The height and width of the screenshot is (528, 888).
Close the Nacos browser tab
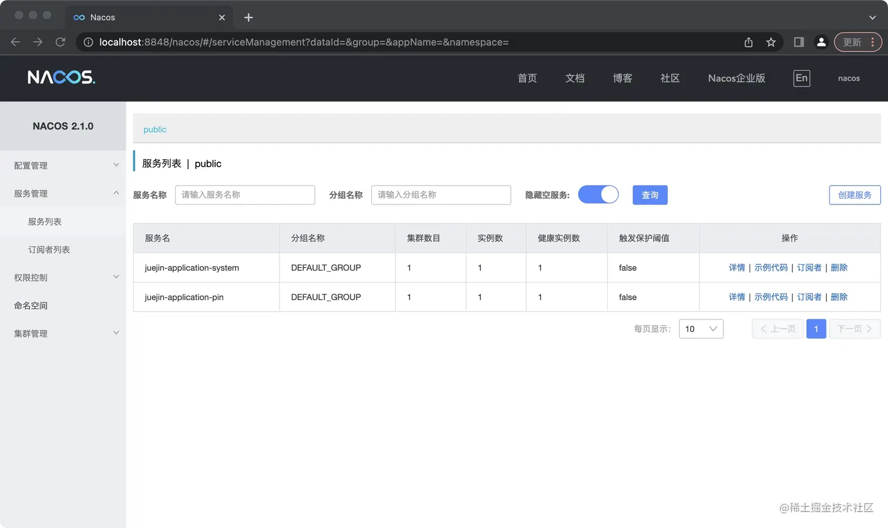point(222,18)
